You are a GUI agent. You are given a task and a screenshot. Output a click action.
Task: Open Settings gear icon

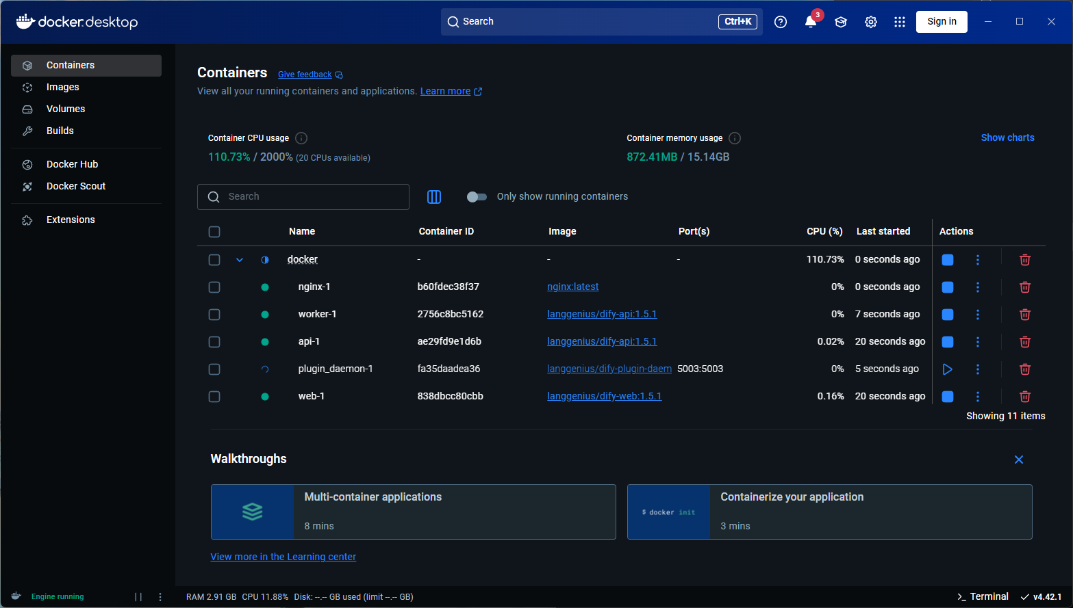[871, 22]
